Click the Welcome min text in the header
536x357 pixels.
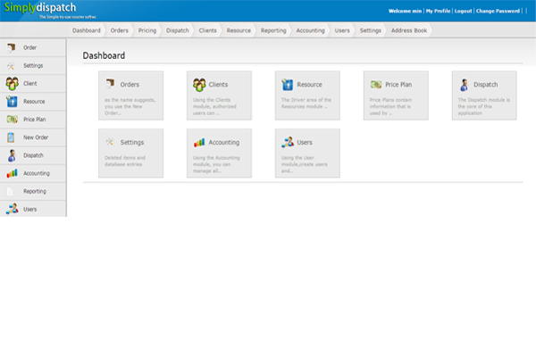405,11
